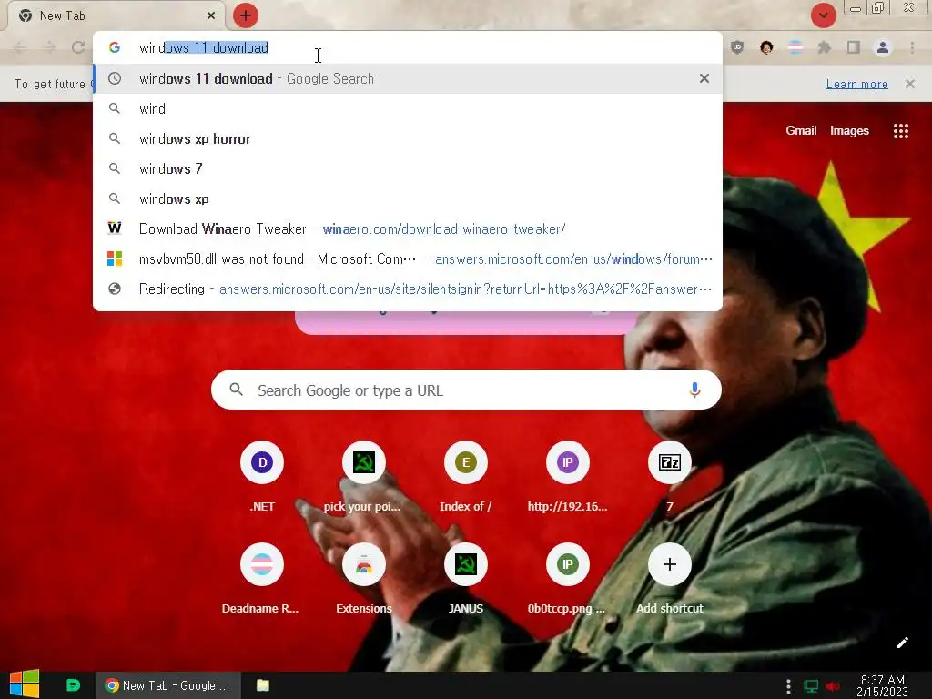Click the avatar face extension icon

coord(766,47)
